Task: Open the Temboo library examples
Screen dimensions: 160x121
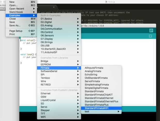Action: [59, 78]
